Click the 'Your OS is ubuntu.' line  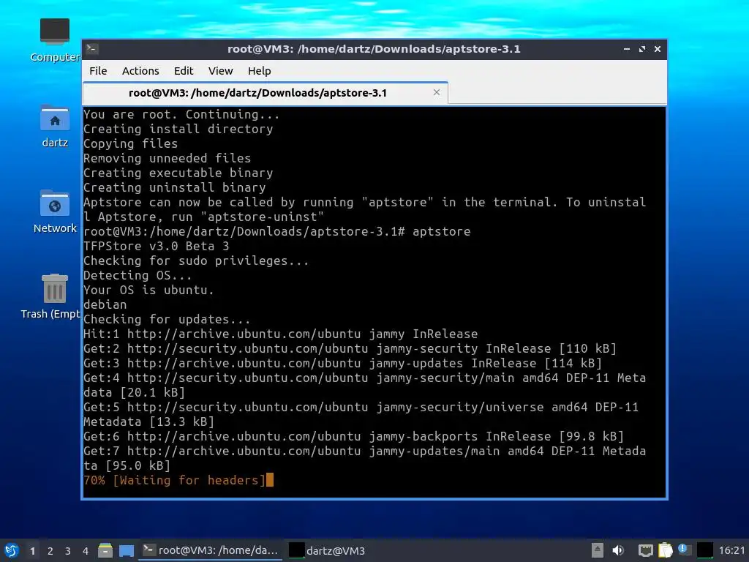point(148,290)
